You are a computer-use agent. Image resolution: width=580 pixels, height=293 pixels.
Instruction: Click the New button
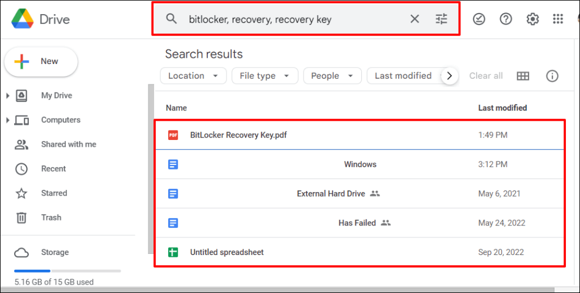tap(41, 62)
